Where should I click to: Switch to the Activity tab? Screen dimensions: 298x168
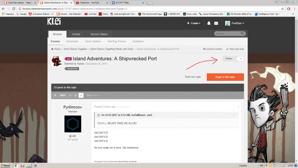[76, 34]
